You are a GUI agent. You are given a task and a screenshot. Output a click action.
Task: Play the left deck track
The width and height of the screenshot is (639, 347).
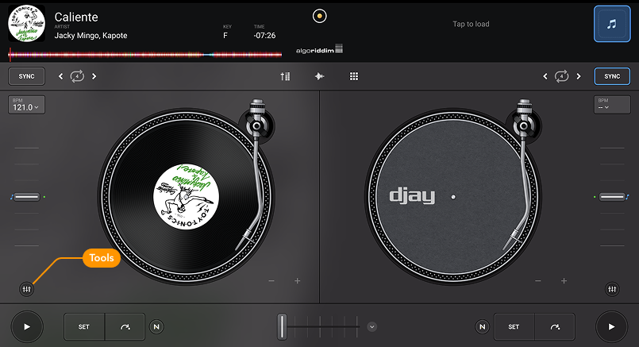[27, 326]
